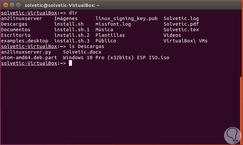The height and width of the screenshot is (145, 243).
Task: Click the Plantillas directory name
Action: point(110,35)
